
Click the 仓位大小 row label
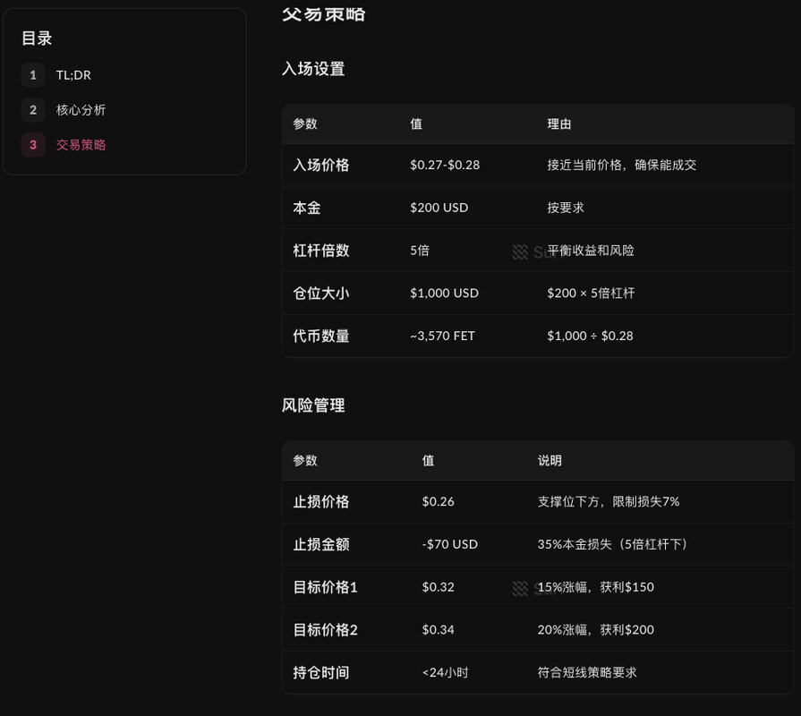[x=321, y=293]
